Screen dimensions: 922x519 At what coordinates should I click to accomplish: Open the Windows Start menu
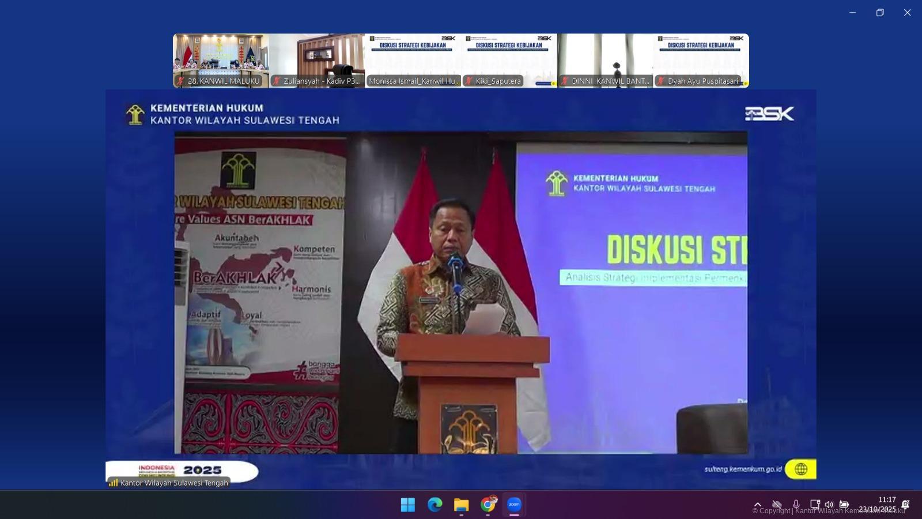point(408,505)
